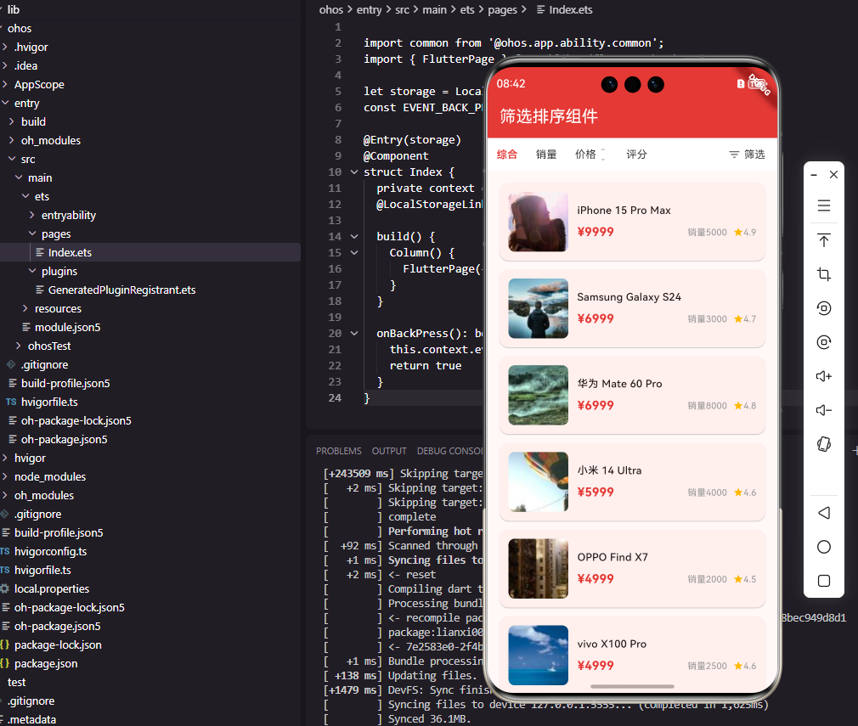Click the pages breadcrumb segment

pyautogui.click(x=502, y=10)
